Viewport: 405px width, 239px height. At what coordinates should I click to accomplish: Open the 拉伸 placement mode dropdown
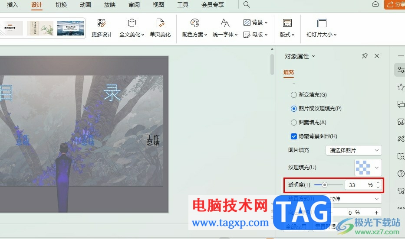pos(354,199)
